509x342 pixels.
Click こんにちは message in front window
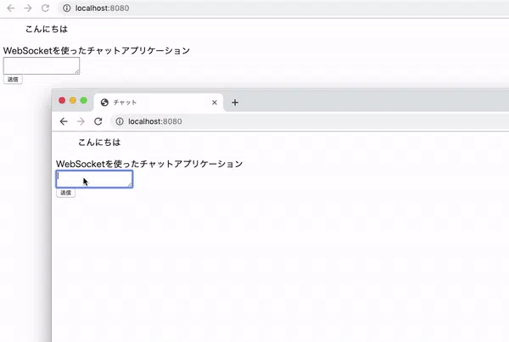[99, 143]
